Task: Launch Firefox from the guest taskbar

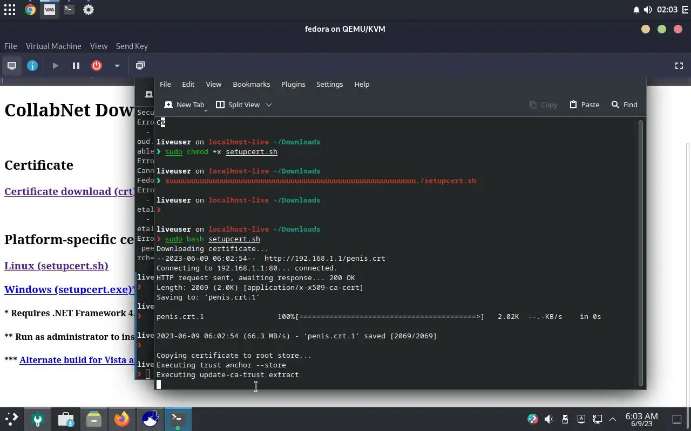Action: (x=122, y=419)
